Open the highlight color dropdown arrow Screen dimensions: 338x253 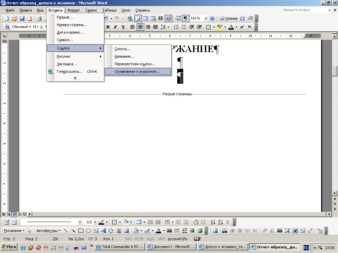[225, 27]
